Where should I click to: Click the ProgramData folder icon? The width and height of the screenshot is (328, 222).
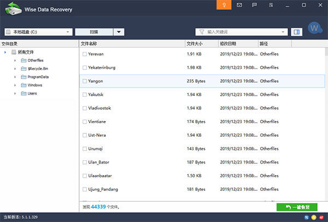pos(24,77)
